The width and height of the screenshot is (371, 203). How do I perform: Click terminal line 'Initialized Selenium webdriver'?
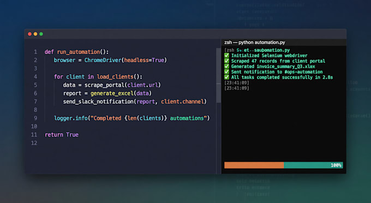click(270, 55)
